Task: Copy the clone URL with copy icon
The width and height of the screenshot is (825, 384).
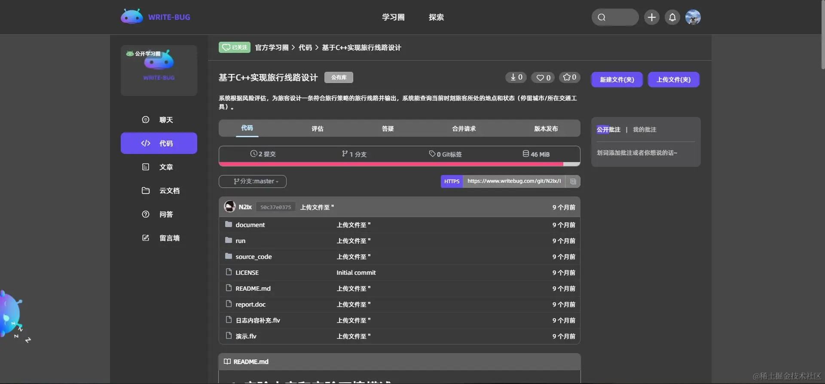Action: (573, 181)
